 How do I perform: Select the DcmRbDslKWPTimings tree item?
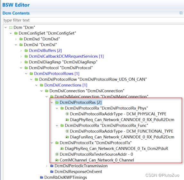pos(65,177)
